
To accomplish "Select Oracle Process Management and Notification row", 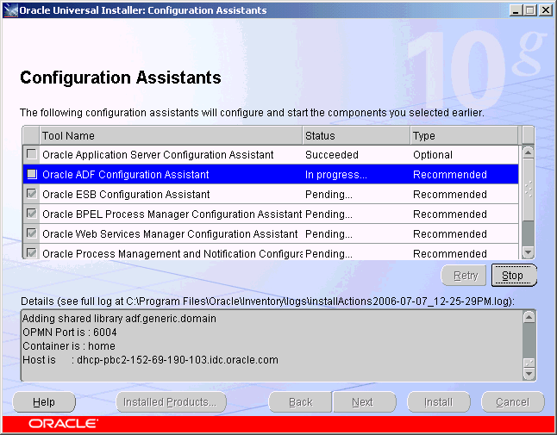I will click(x=271, y=252).
